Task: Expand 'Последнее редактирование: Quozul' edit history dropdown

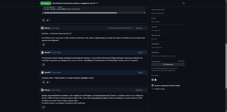Action: (121, 28)
